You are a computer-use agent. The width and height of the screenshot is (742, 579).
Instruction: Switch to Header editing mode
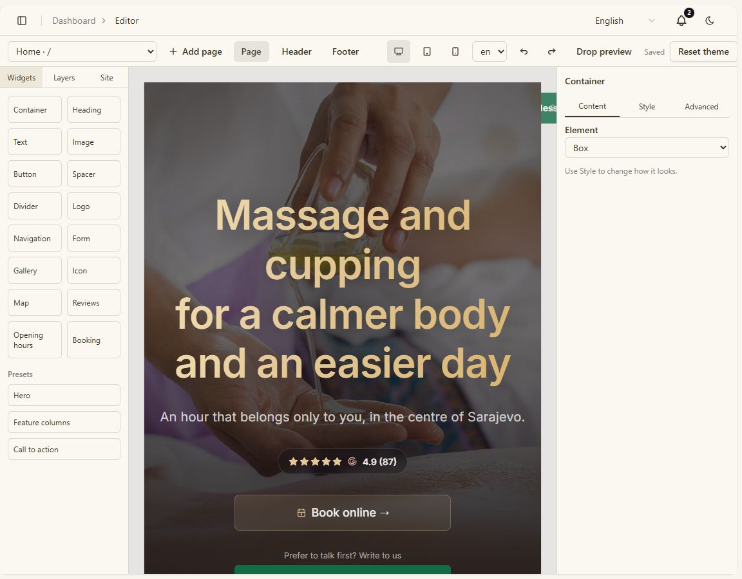pos(296,51)
